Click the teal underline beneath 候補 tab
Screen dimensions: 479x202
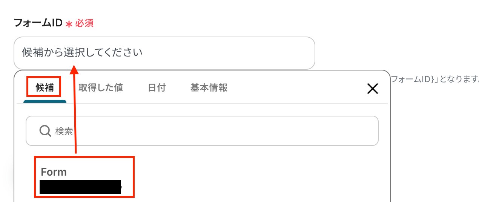point(45,101)
